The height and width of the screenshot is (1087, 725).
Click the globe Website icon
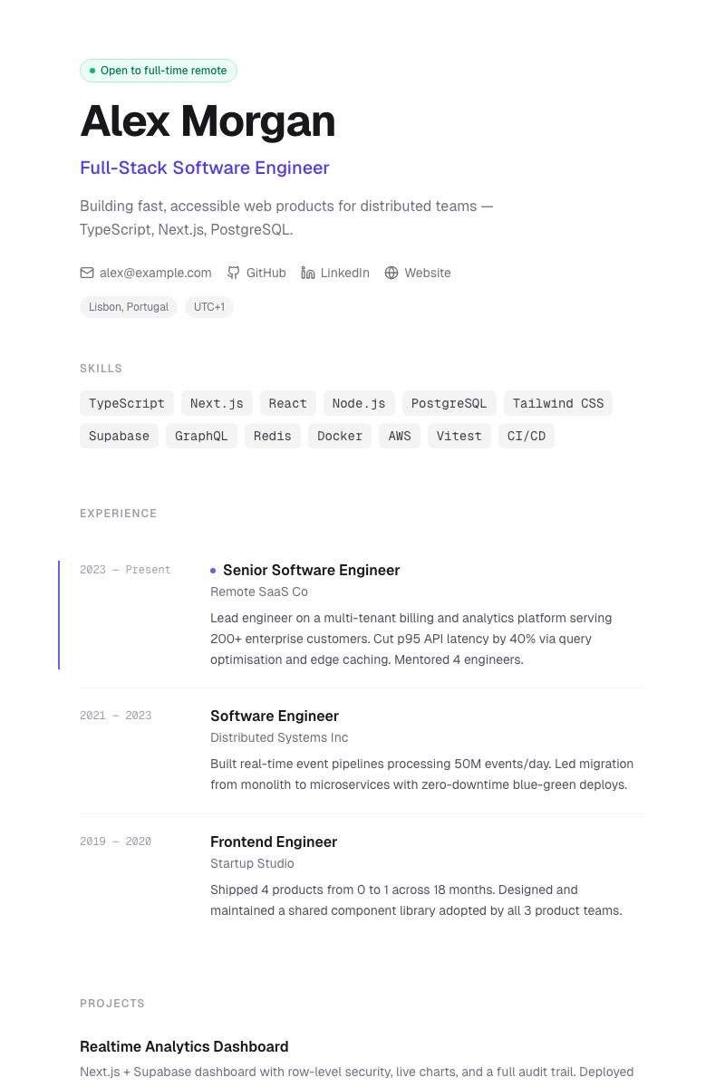click(391, 273)
